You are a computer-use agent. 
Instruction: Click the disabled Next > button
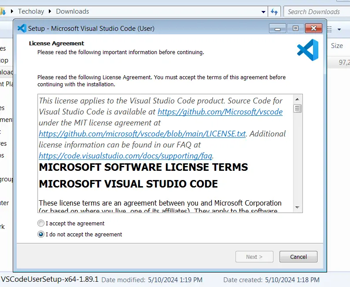[254, 257]
